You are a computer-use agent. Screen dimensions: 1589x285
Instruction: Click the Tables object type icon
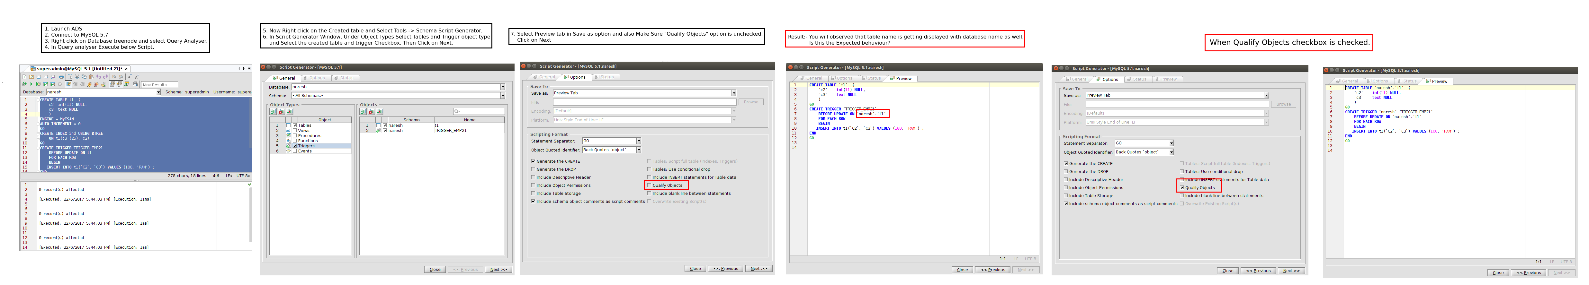(x=289, y=125)
